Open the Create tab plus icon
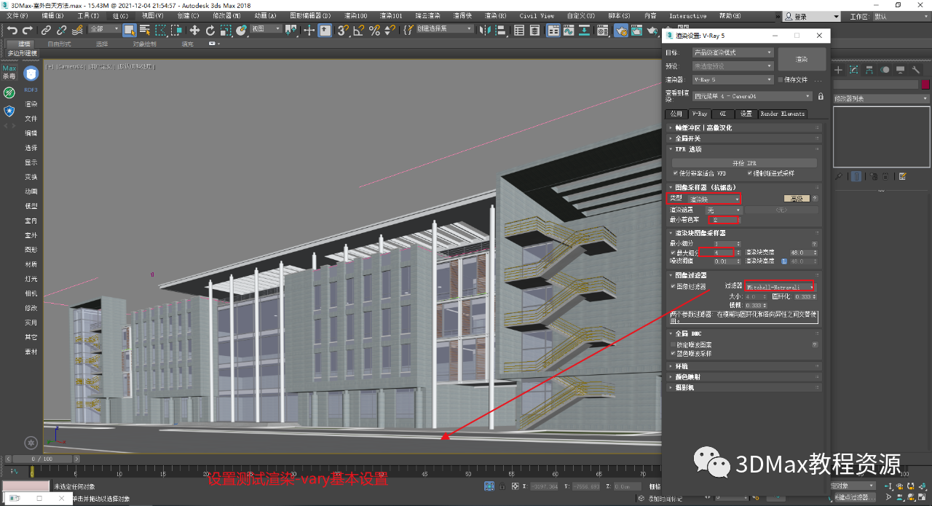 [x=838, y=70]
